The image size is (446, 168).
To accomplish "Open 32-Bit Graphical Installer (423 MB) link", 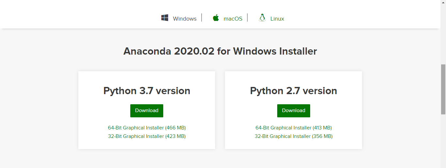I will (147, 136).
